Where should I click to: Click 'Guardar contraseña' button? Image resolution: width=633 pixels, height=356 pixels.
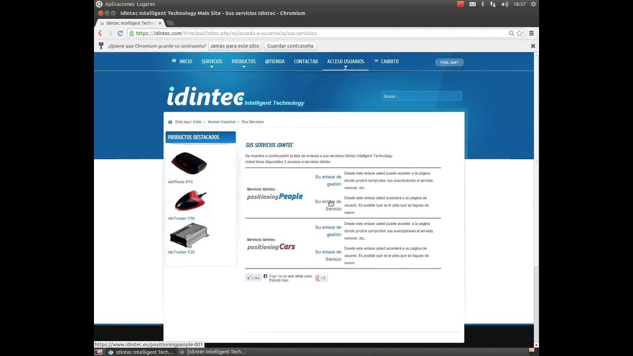click(290, 45)
